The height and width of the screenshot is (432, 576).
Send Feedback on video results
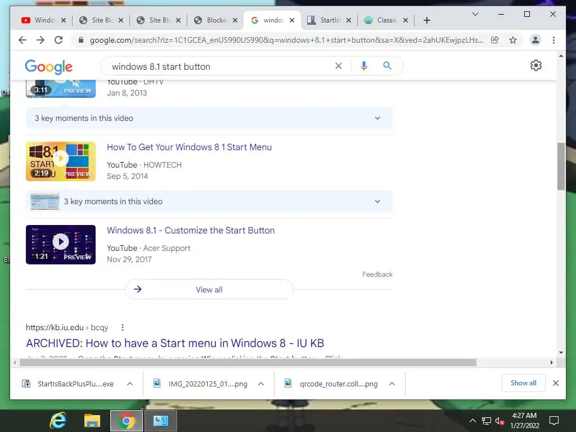[x=377, y=274]
